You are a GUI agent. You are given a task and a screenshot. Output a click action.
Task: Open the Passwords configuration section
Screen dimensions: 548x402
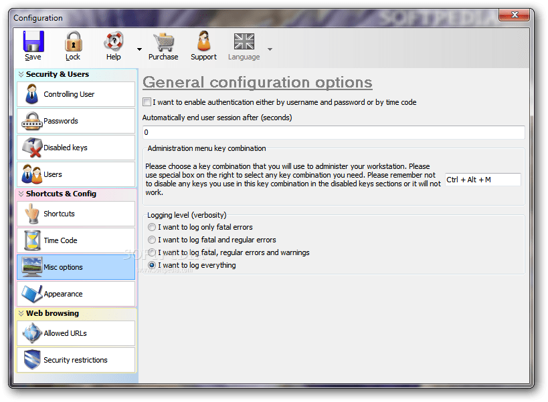point(32,121)
